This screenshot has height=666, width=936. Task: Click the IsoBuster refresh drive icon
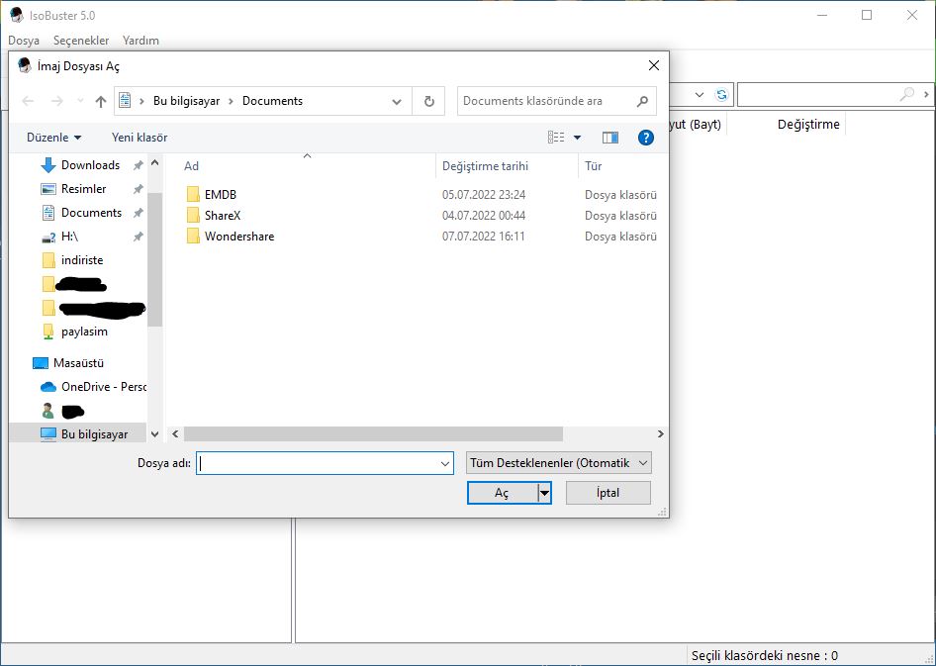721,94
